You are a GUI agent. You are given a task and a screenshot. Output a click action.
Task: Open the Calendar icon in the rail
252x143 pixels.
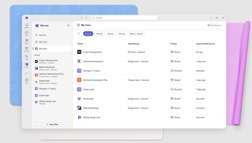tap(27, 49)
